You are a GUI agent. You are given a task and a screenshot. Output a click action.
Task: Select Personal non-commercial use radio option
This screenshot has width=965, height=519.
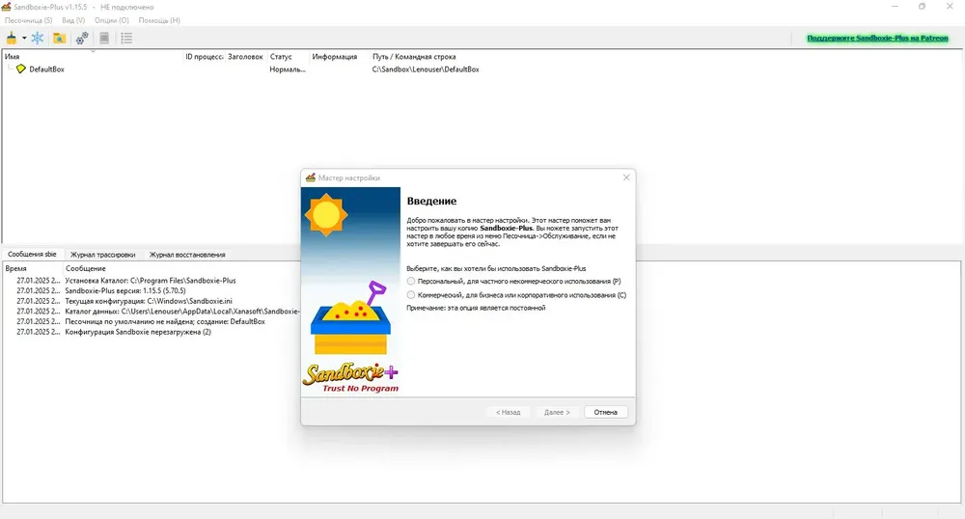tap(411, 281)
